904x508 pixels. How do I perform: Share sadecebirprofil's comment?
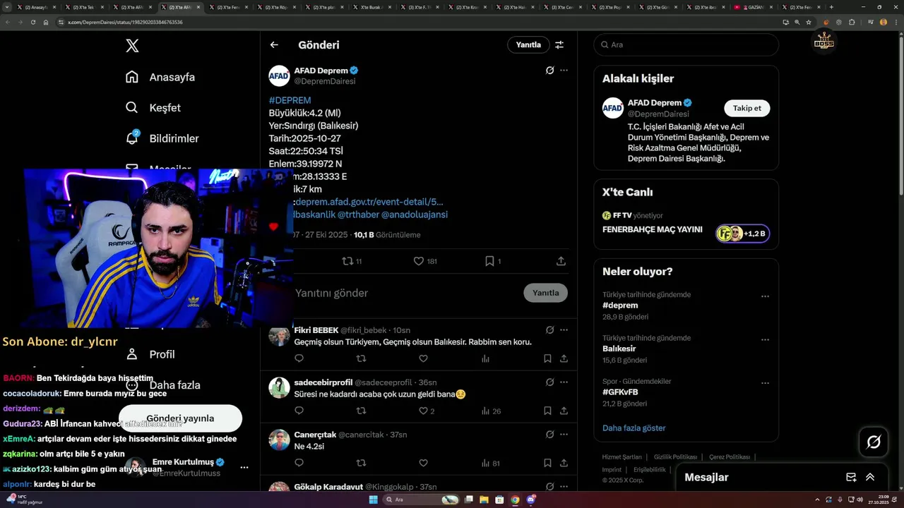pyautogui.click(x=564, y=411)
